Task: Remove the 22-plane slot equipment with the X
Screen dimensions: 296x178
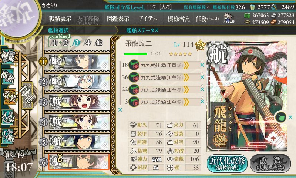Action: click(x=202, y=89)
